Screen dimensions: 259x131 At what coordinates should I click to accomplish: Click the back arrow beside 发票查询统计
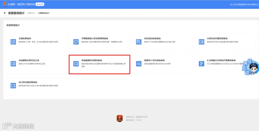click(x=5, y=13)
